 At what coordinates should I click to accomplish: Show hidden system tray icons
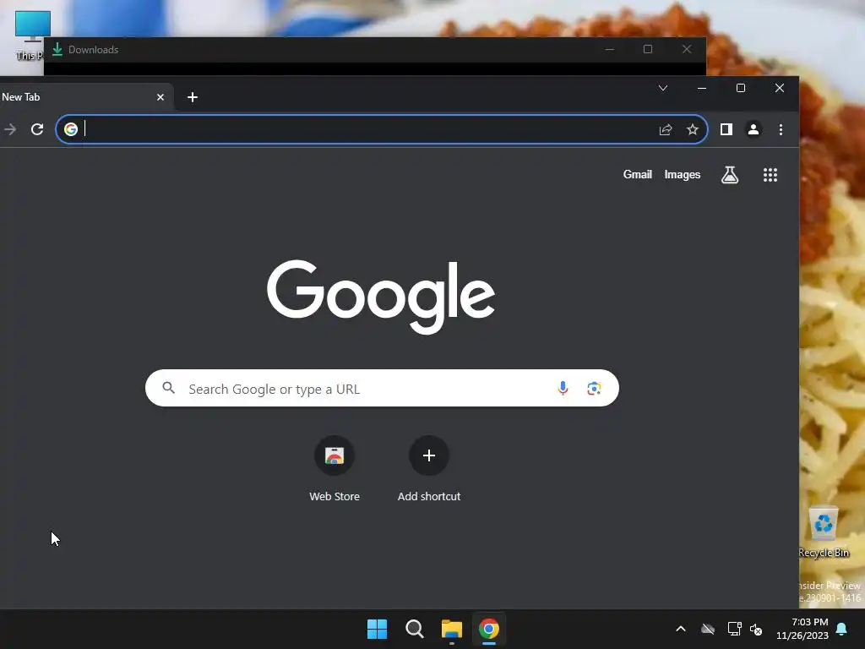pyautogui.click(x=681, y=629)
